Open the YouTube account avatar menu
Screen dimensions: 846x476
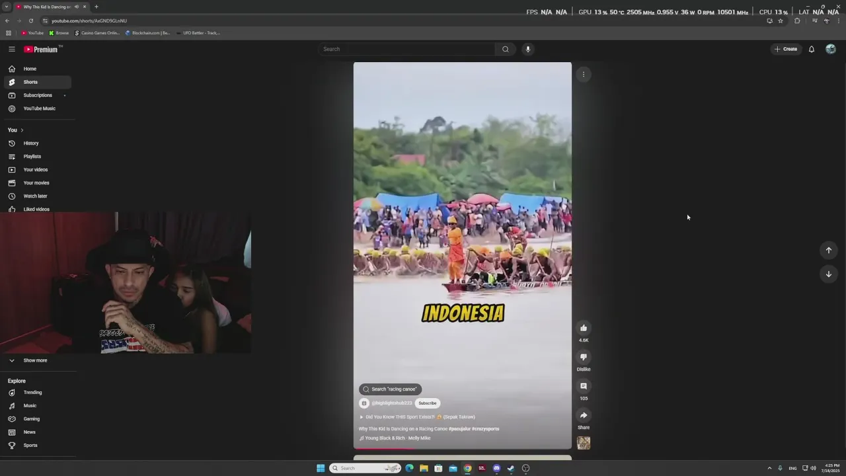[x=831, y=49]
